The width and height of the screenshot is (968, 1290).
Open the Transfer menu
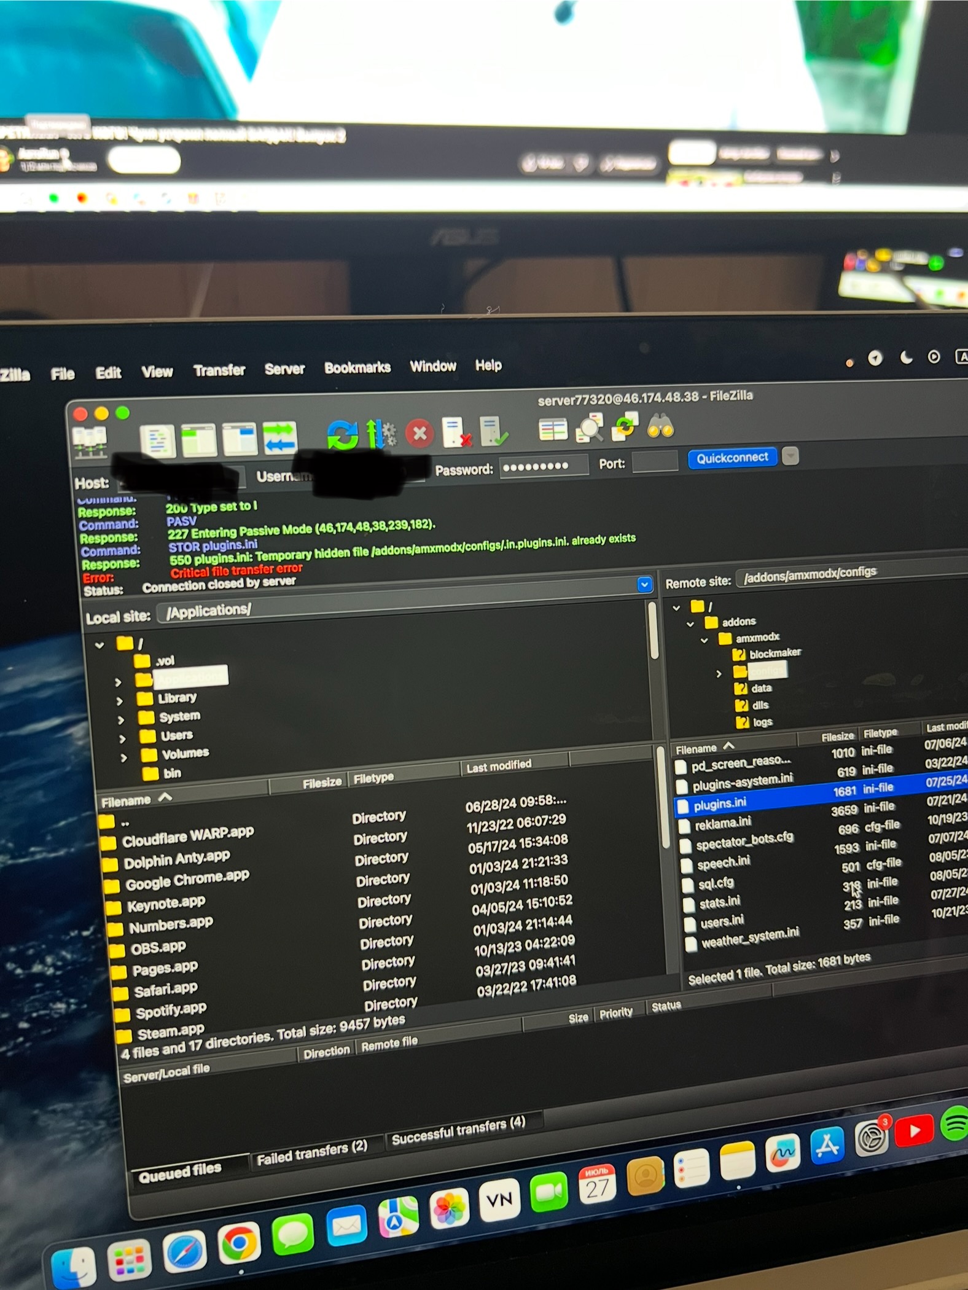click(219, 370)
